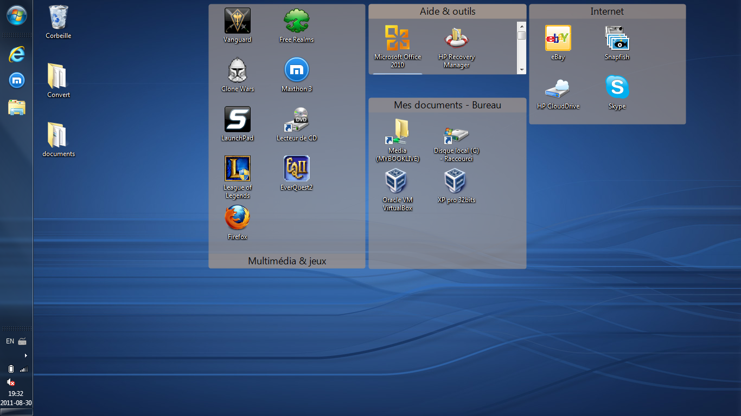Click the Multimédia & jeux fence title
Image resolution: width=741 pixels, height=416 pixels.
(x=287, y=261)
